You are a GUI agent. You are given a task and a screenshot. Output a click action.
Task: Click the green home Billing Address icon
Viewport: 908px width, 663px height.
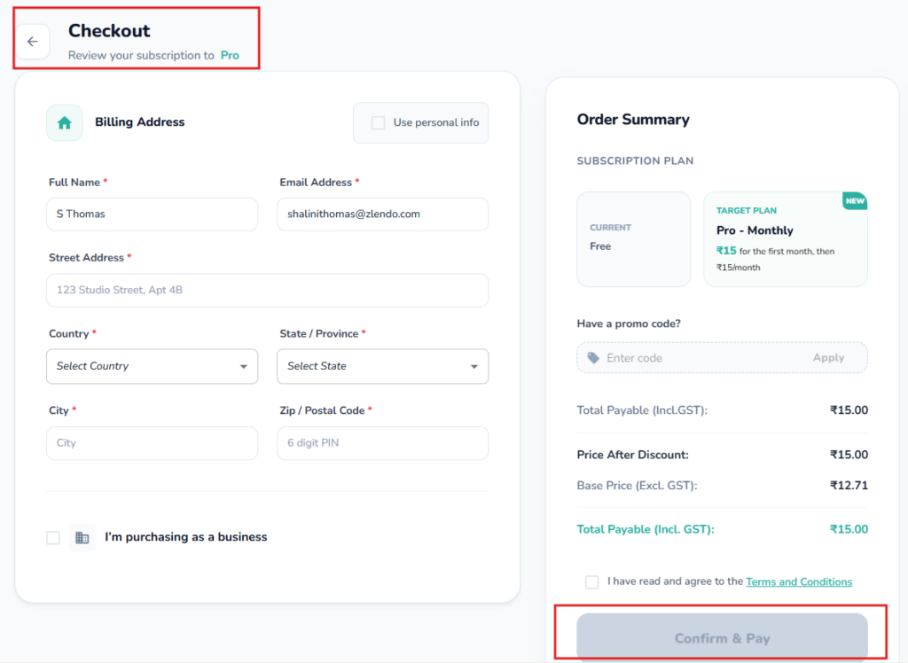click(x=64, y=123)
